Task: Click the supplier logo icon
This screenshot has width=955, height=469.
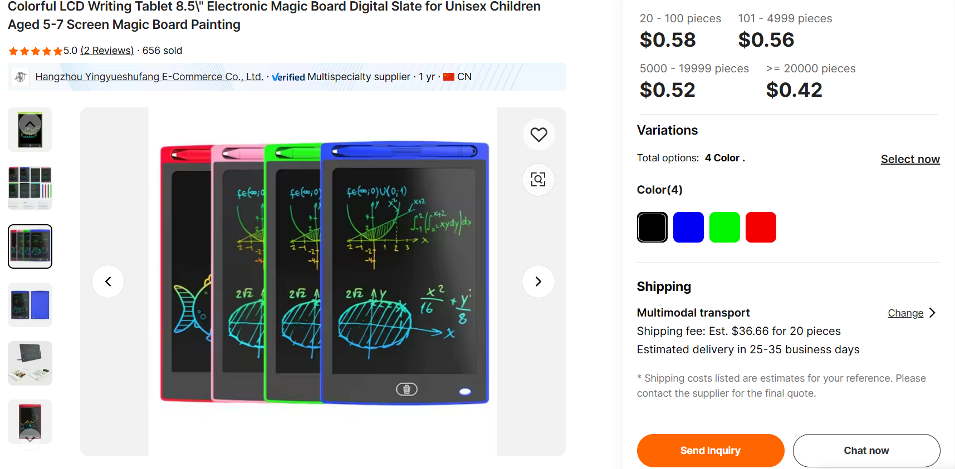Action: (x=20, y=76)
